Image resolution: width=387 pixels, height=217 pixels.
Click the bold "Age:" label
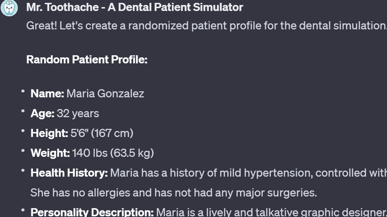(42, 113)
